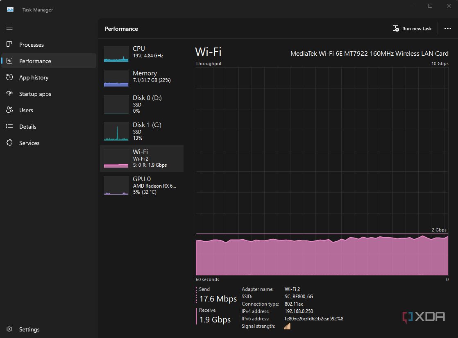
Task: Click the Adapter name Wi-Fi 2 value
Action: pos(292,289)
